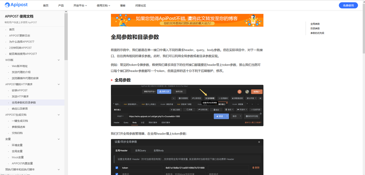The image size is (365, 175).
Task: Check the empty 参数名 row checkbox
Action: point(116,174)
